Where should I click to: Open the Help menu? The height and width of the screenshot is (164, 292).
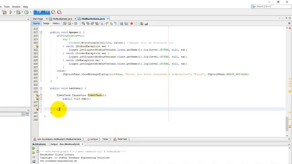(26, 7)
